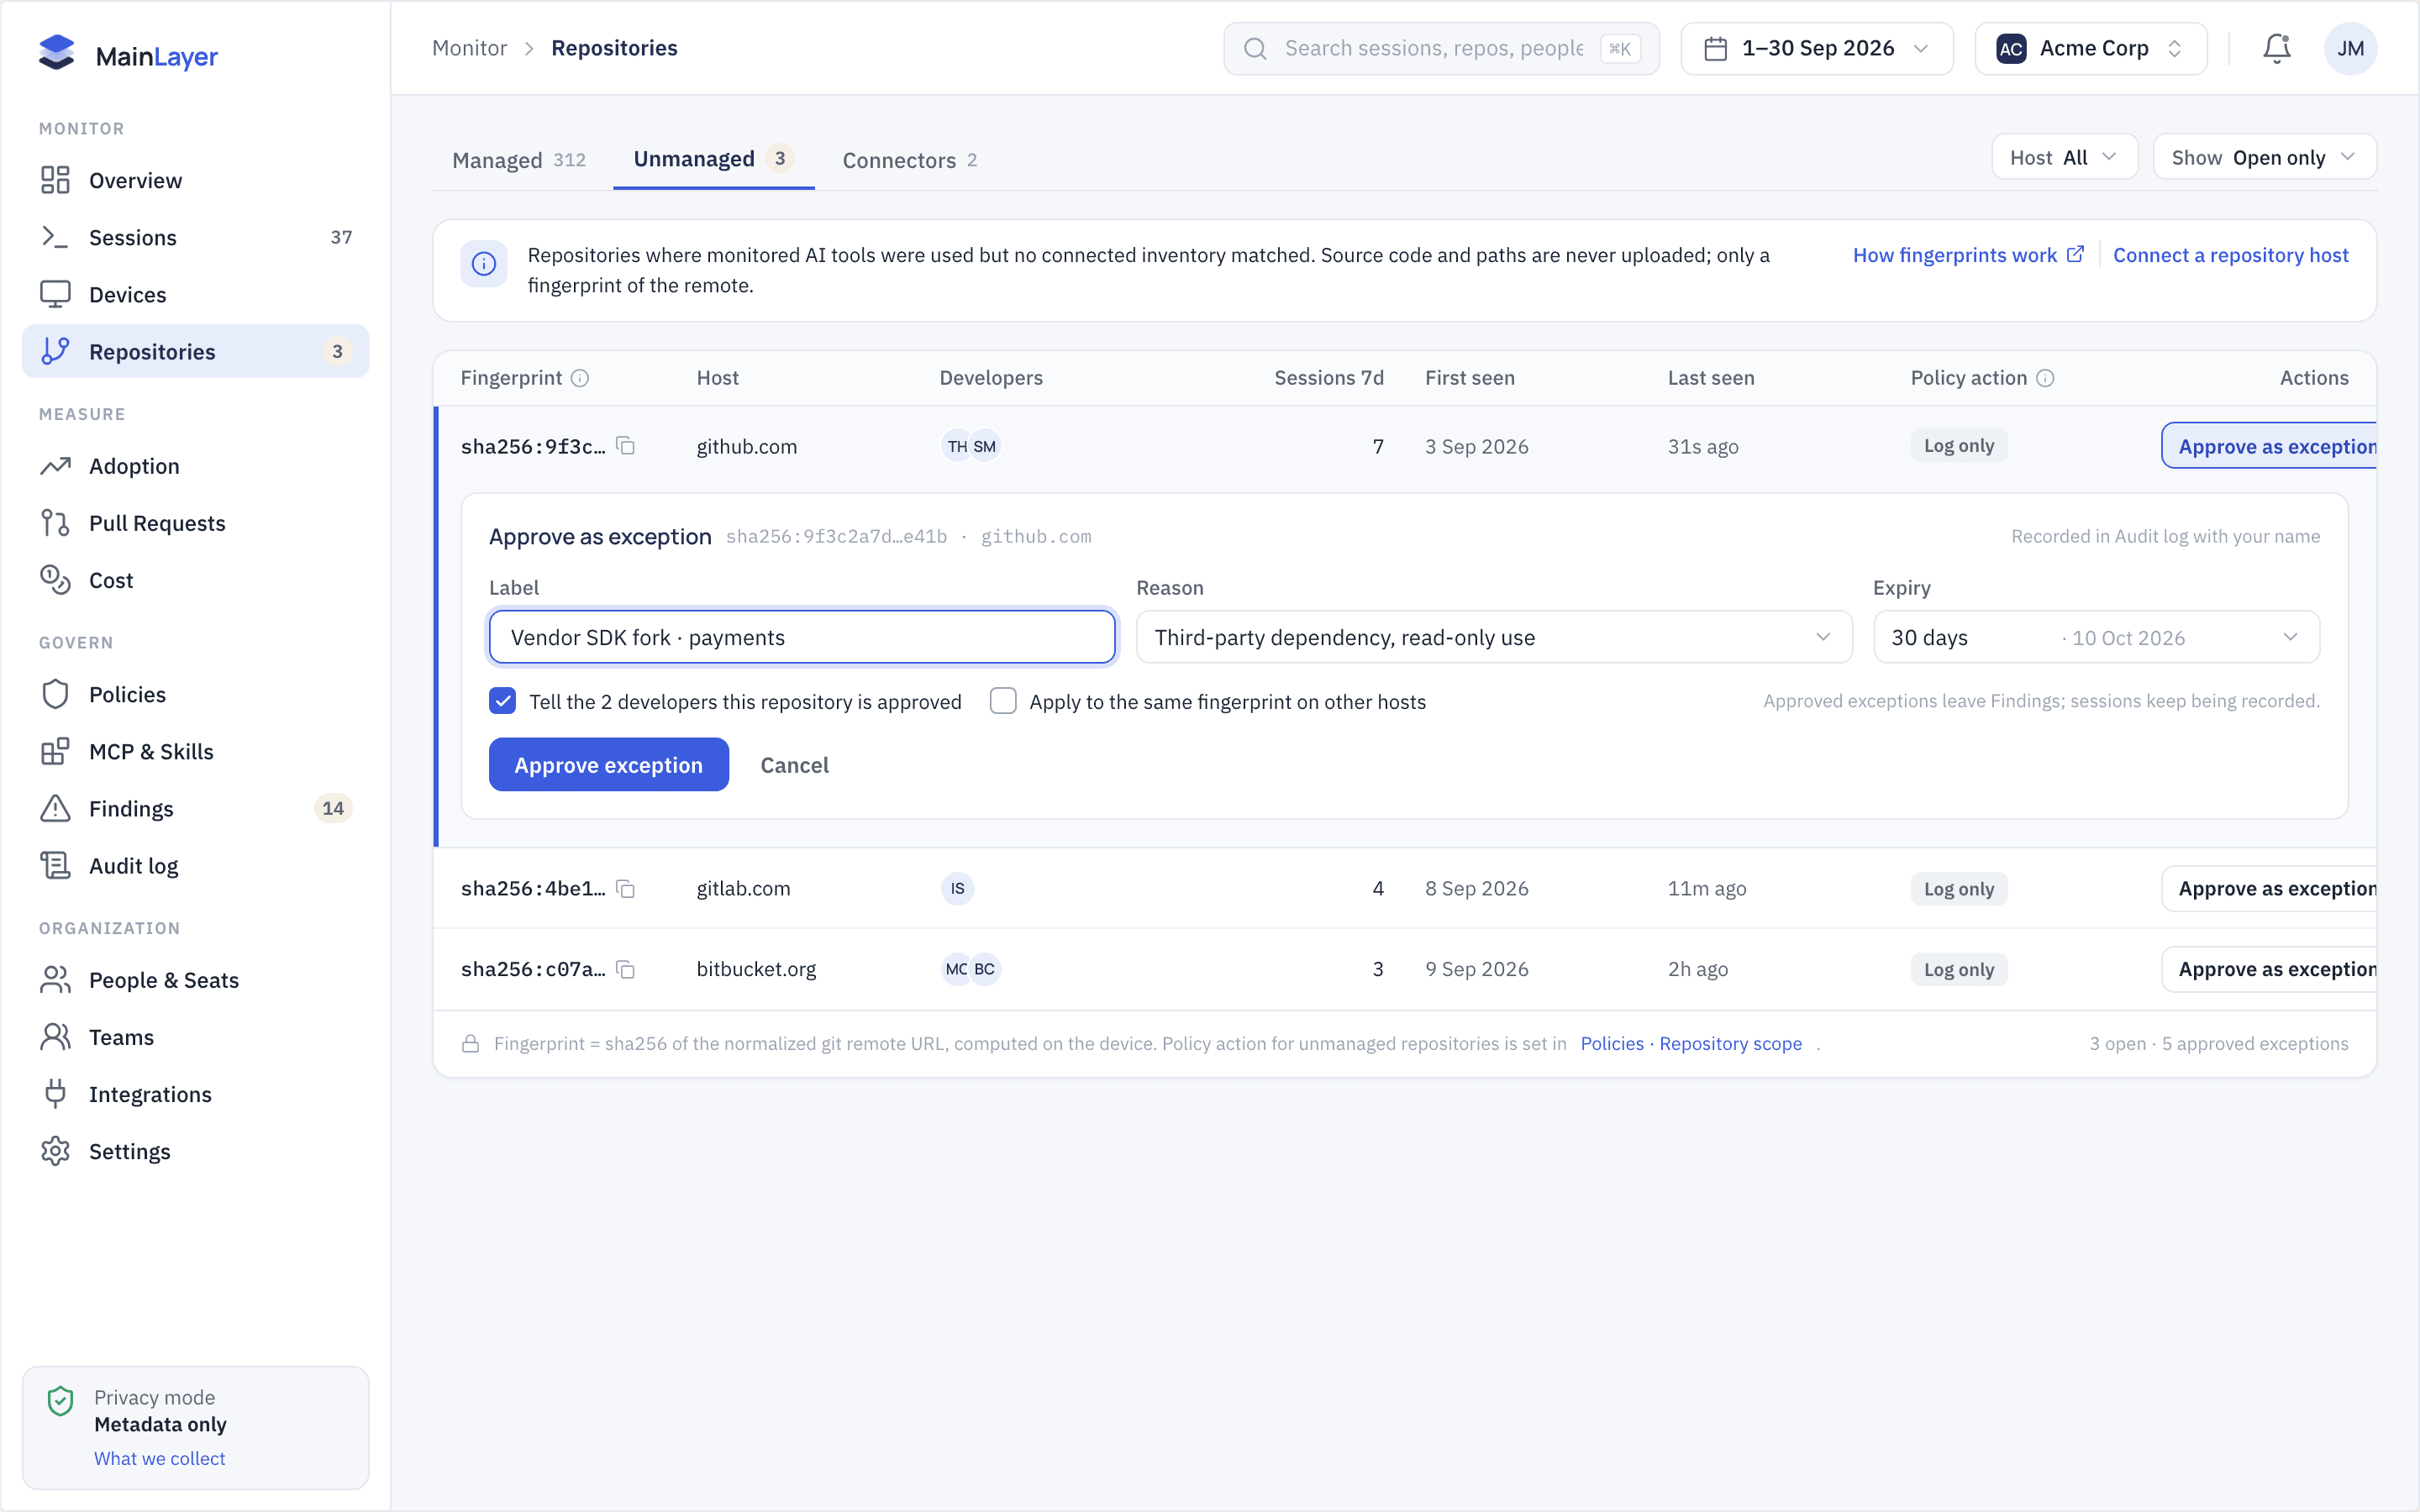Go to Devices in the sidebar
The width and height of the screenshot is (2420, 1512).
point(195,294)
